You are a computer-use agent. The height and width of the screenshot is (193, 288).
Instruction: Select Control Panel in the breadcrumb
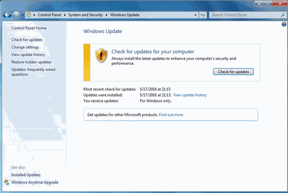[x=49, y=15]
